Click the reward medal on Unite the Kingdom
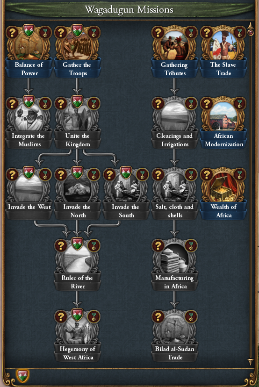 pyautogui.click(x=94, y=103)
